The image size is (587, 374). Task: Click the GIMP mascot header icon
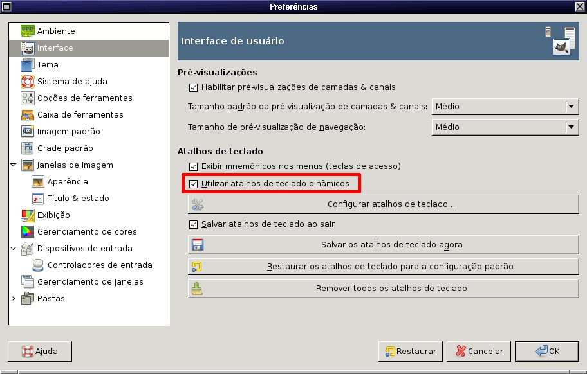pyautogui.click(x=561, y=41)
